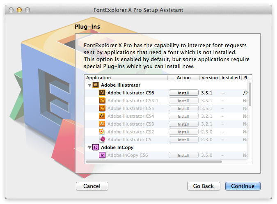This screenshot has width=277, height=204.
Task: Install plug-in for Adobe Illustrator CS3
Action: click(x=183, y=124)
